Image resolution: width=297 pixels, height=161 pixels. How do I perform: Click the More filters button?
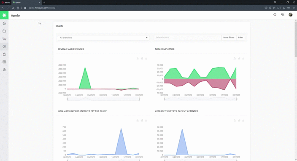point(229,38)
